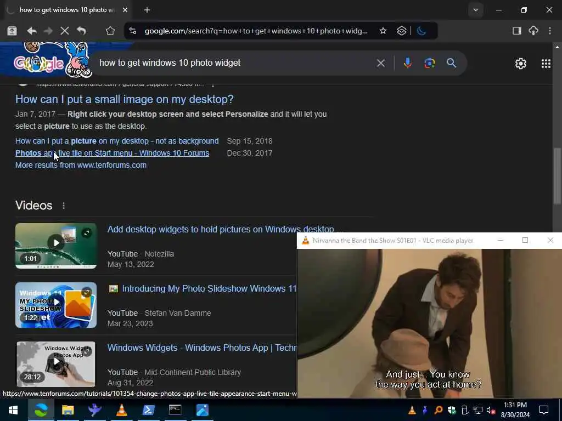Open network status tray icon
Screen dimensions: 562x421
(478, 410)
